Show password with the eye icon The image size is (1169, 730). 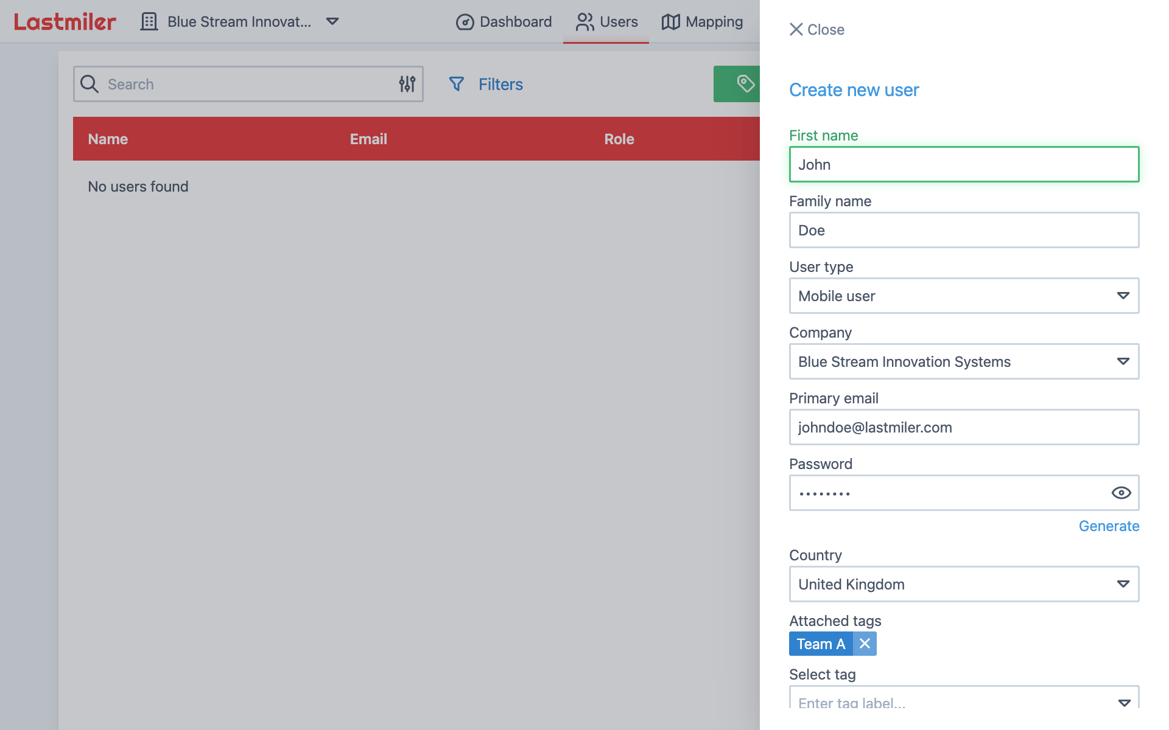[1121, 493]
